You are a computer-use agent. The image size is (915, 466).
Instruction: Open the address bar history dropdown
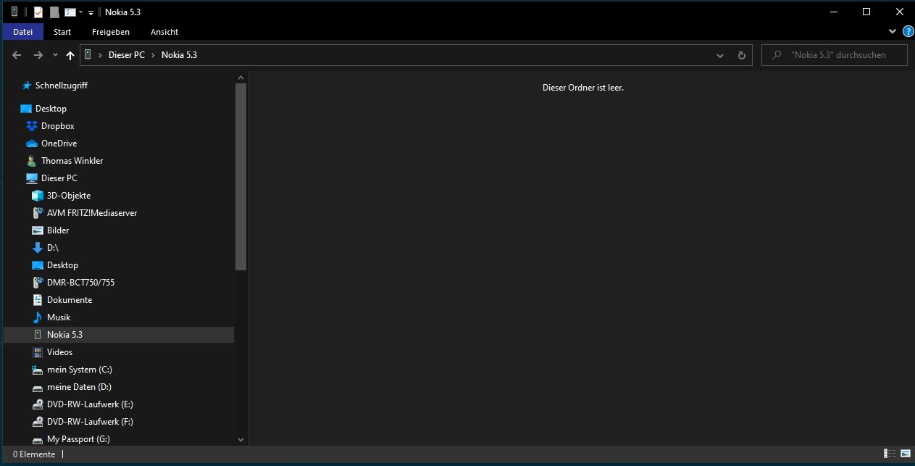[719, 55]
